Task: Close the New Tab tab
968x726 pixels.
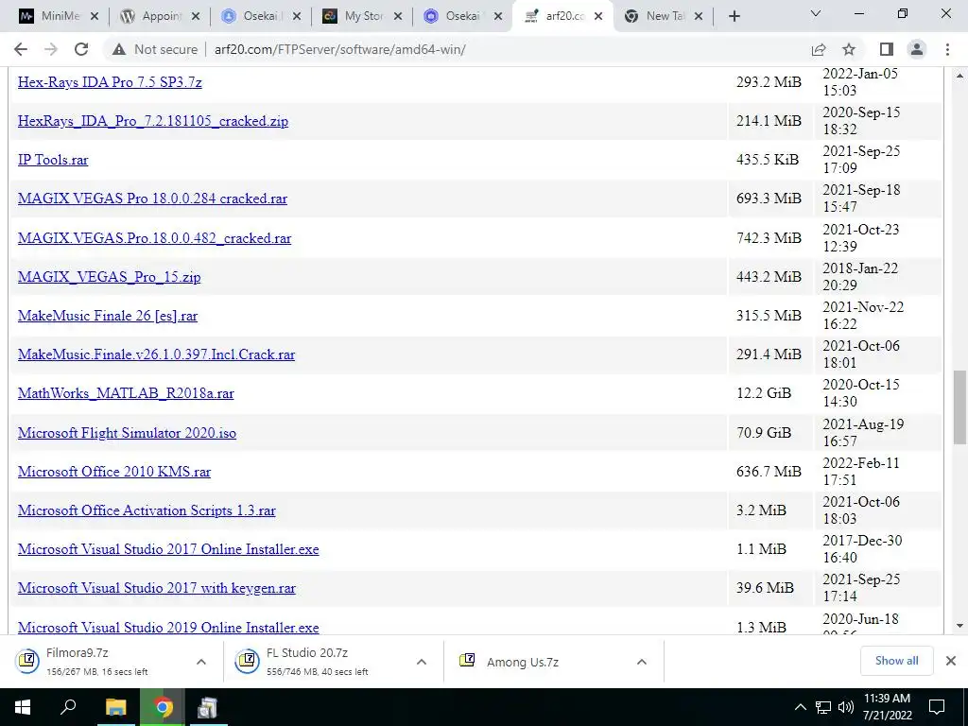Action: pos(699,16)
